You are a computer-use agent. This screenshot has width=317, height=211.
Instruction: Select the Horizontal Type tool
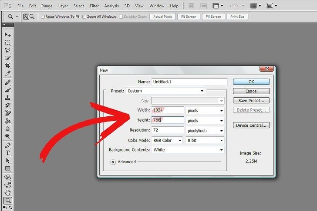coord(8,153)
